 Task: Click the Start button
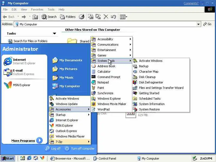tap(8, 158)
